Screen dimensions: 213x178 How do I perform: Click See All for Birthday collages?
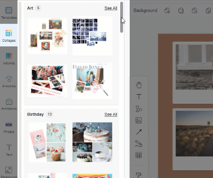point(111,114)
